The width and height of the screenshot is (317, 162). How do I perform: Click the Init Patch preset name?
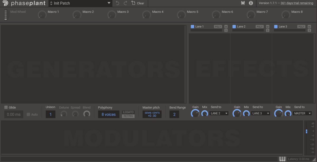pyautogui.click(x=62, y=3)
